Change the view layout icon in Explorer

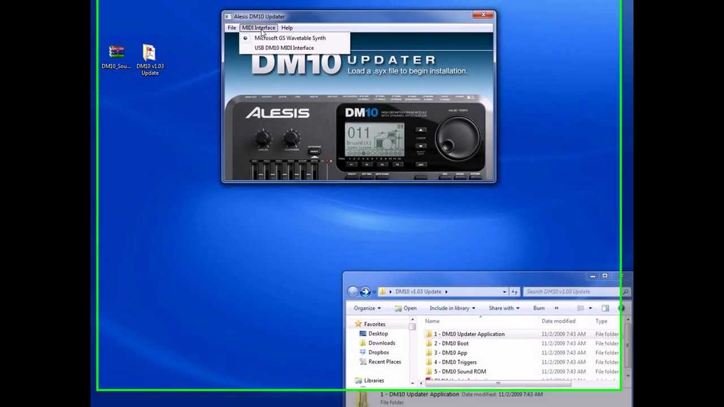[x=580, y=308]
